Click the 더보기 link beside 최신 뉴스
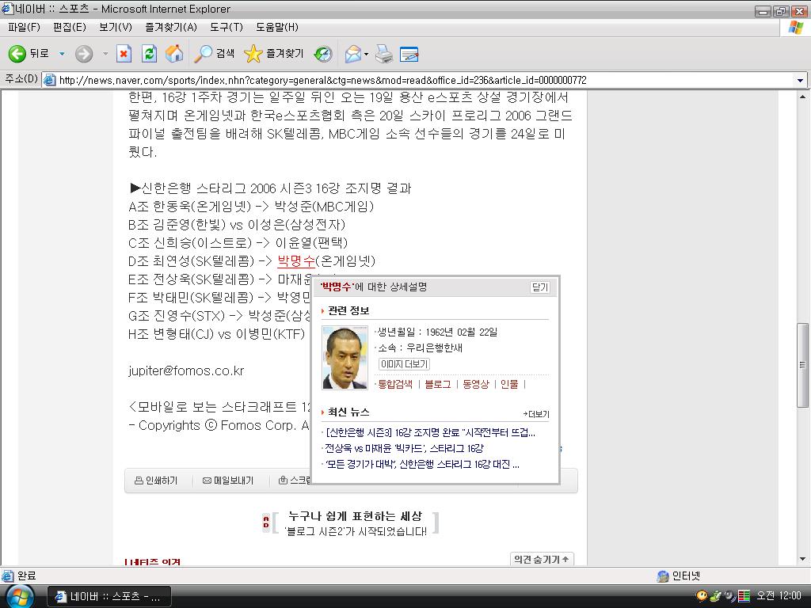The image size is (811, 608). tap(536, 414)
